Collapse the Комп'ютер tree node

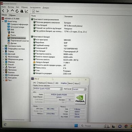[3, 21]
